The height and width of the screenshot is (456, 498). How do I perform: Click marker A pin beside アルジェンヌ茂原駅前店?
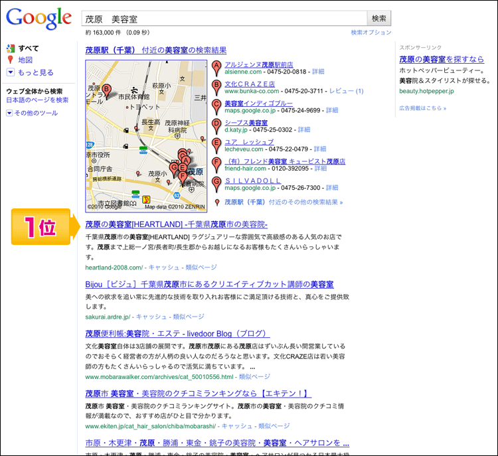pyautogui.click(x=216, y=68)
